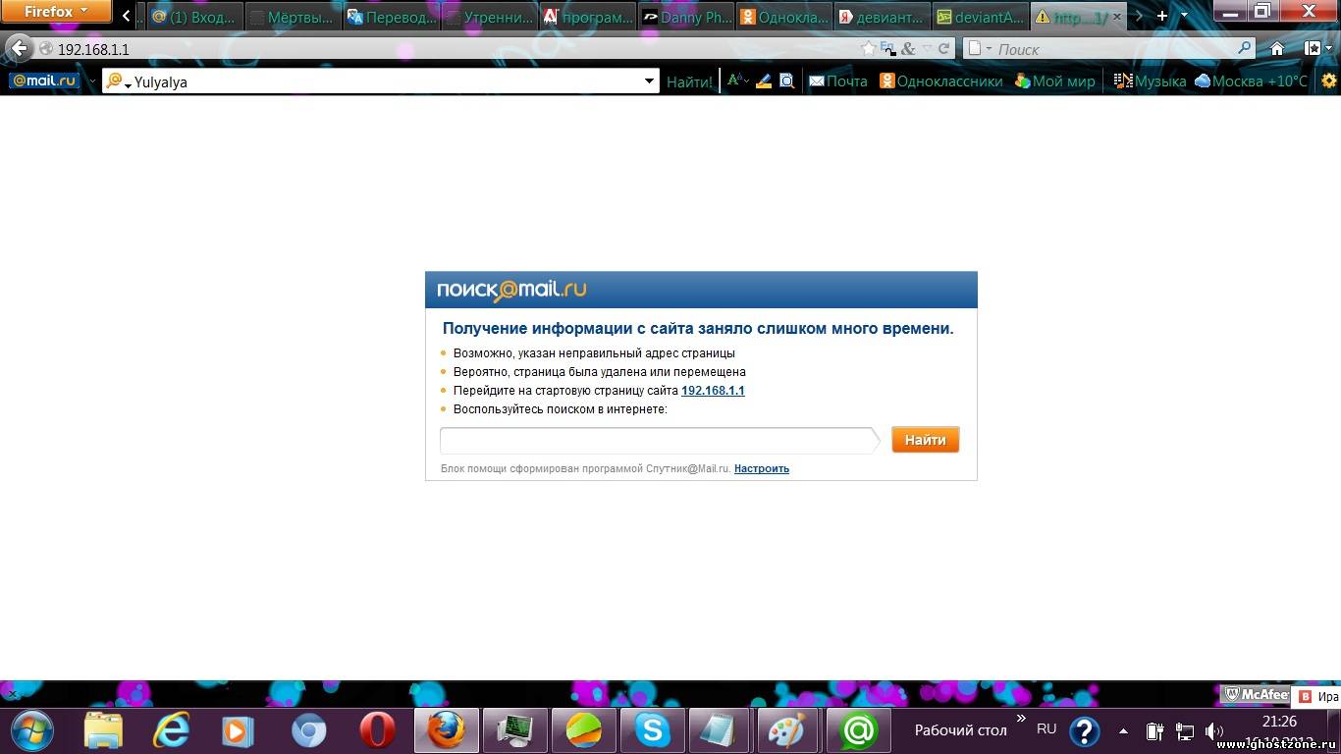
Task: Open Windows Media Player from the taskbar
Action: click(x=240, y=731)
